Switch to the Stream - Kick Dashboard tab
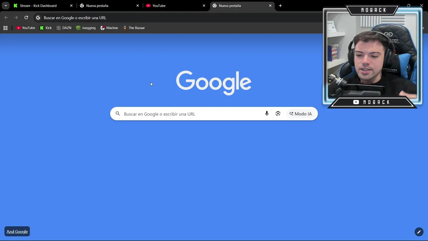428x241 pixels. [43, 6]
